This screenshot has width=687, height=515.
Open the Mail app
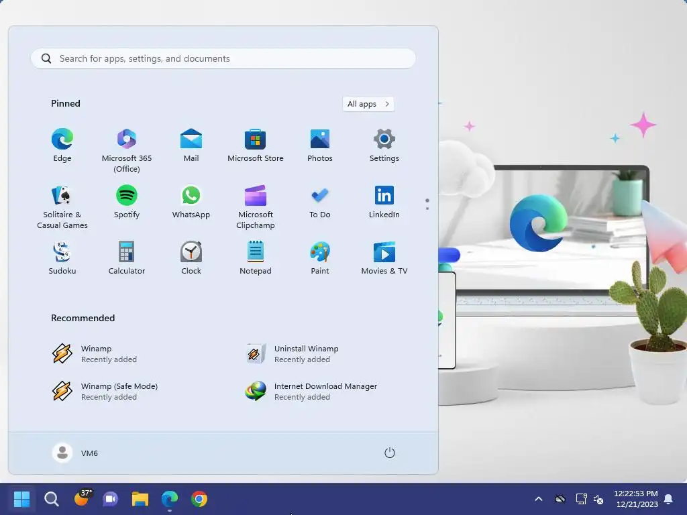coord(191,146)
